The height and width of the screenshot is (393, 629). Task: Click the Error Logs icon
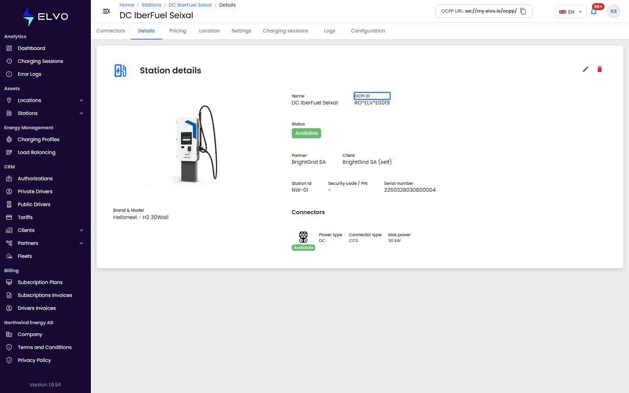[9, 74]
